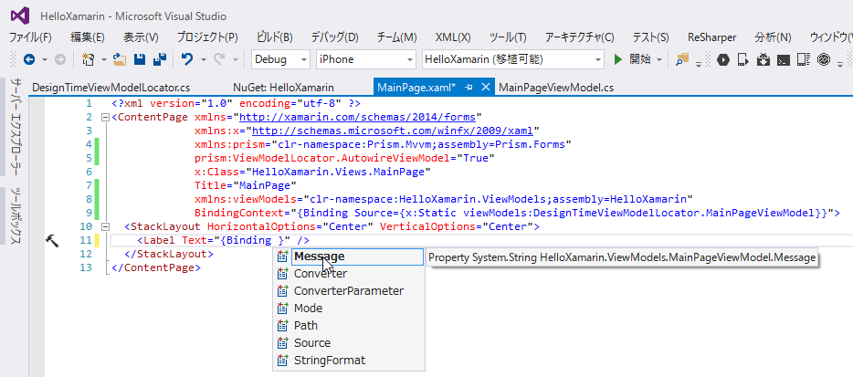Open the XML(X) menu

pyautogui.click(x=453, y=37)
